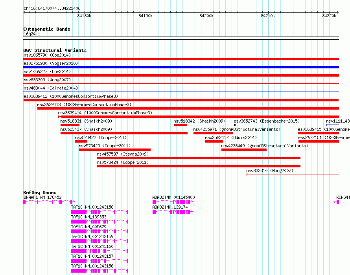Click the 84190k ruler tick label

(x=146, y=16)
